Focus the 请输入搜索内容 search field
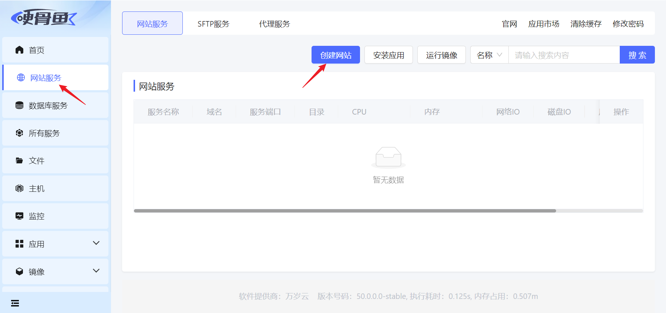This screenshot has width=666, height=313. 564,55
